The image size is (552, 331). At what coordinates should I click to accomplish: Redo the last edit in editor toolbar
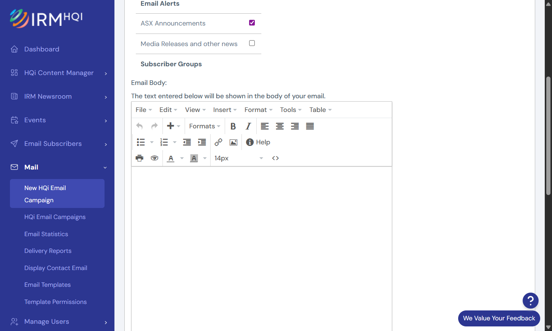154,126
